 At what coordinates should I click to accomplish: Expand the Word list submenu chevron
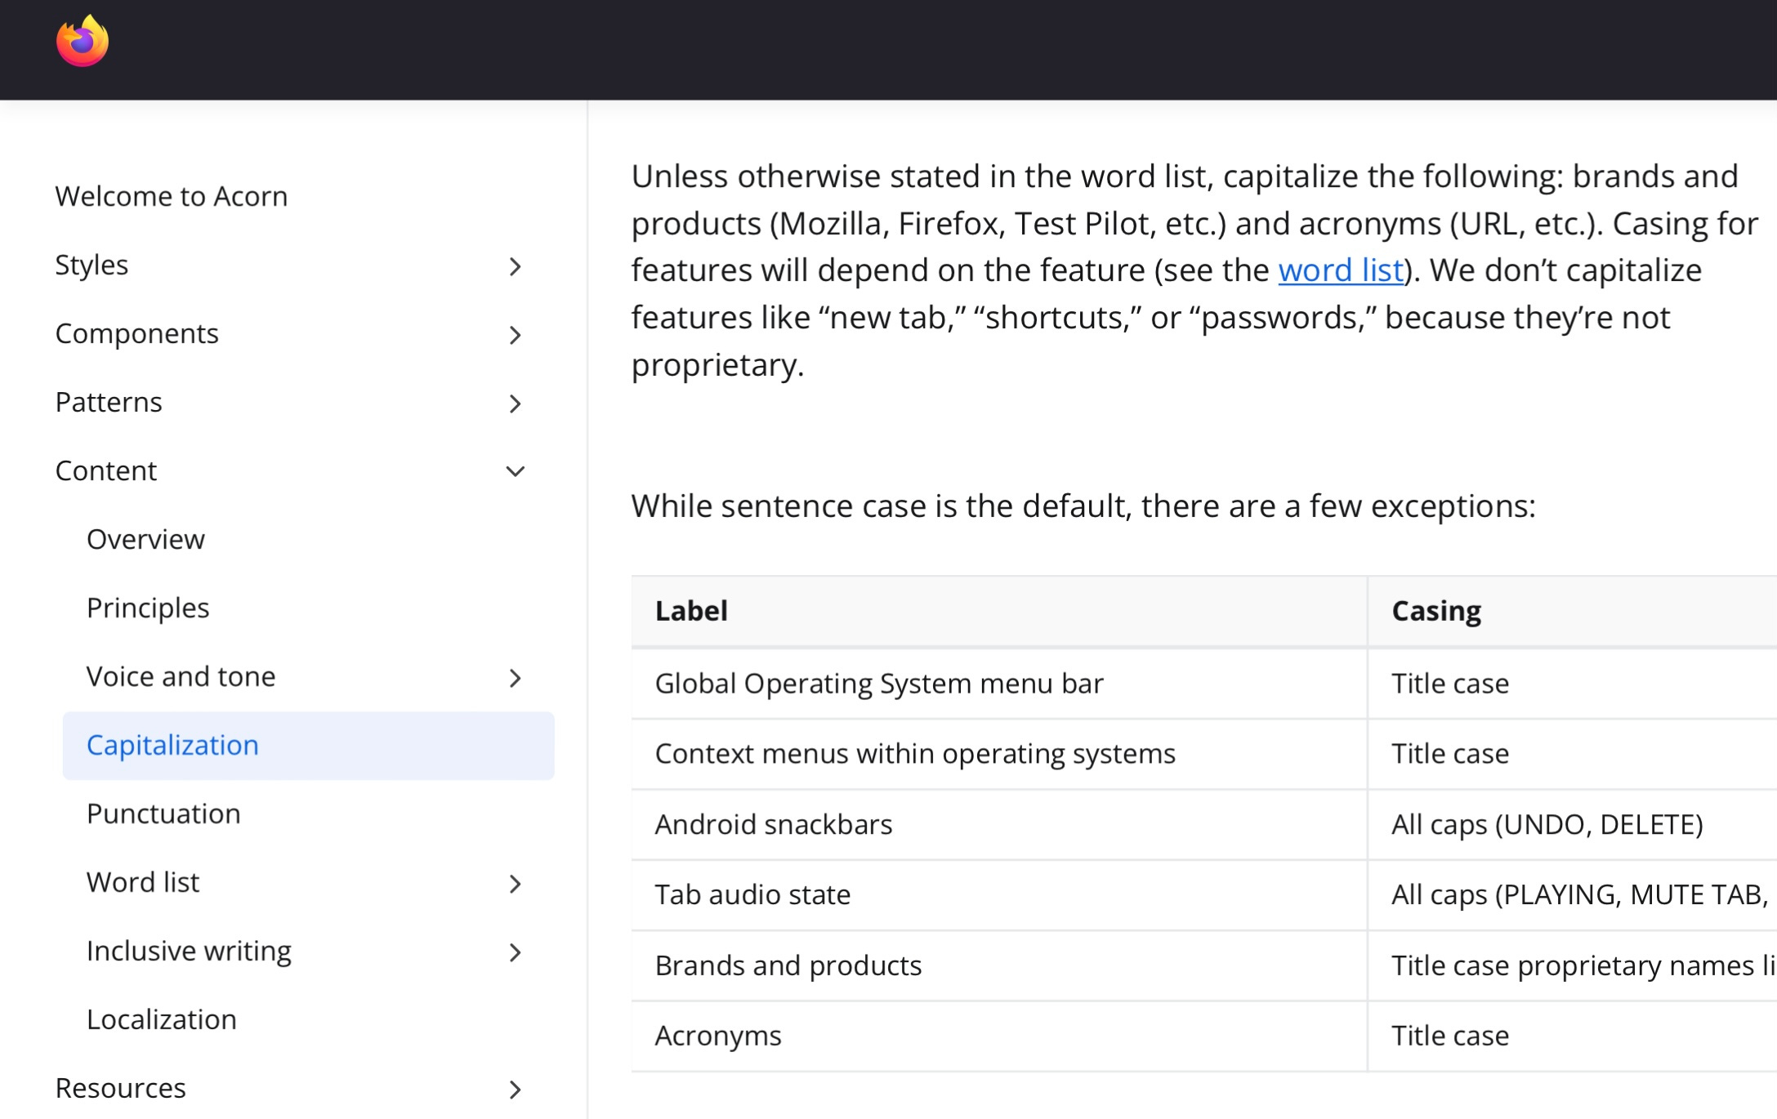tap(515, 884)
